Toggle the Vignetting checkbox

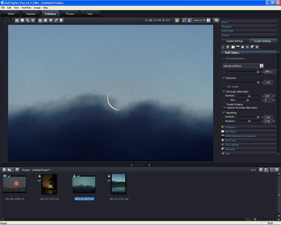[224, 113]
